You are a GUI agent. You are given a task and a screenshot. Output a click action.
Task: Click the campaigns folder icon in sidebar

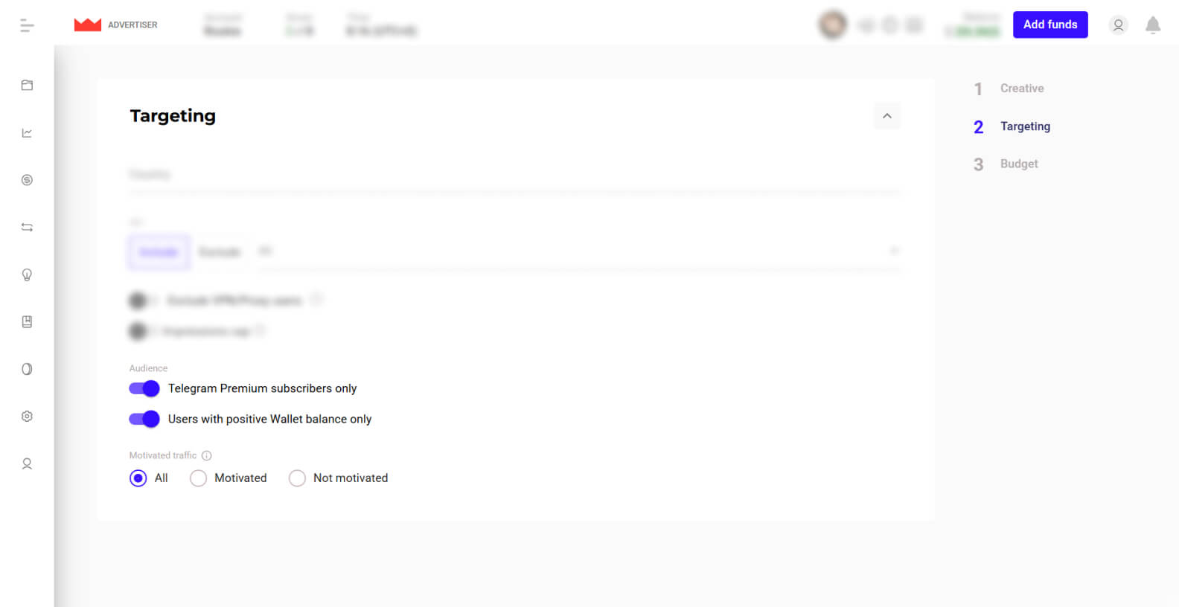coord(27,86)
